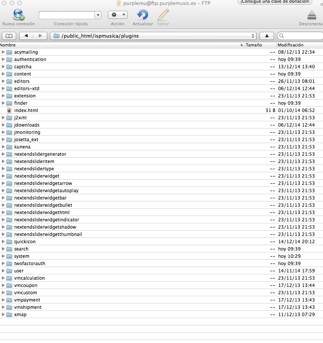Screen dimensions: 323x343
Task: Select the nextendsliderwidget row name
Action: point(37,176)
